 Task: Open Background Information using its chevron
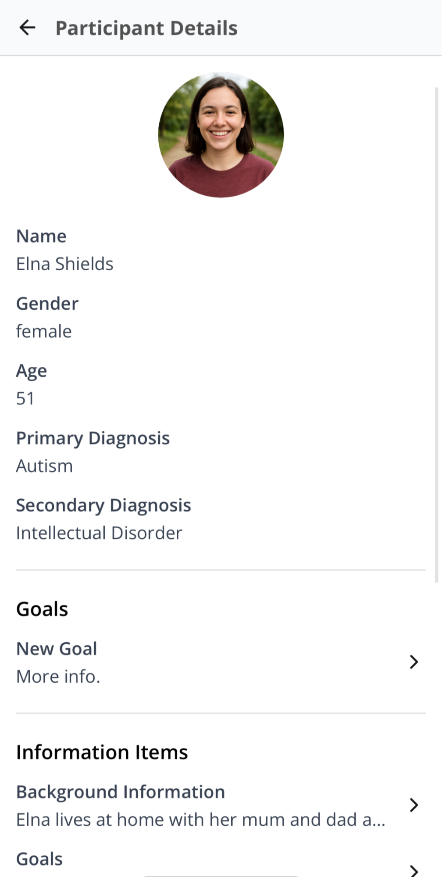click(413, 805)
